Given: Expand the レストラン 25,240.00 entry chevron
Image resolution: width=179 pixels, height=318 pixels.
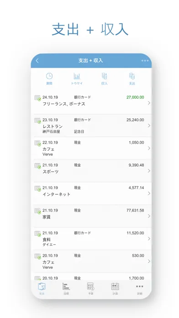Looking at the screenshot, I should pos(149,126).
